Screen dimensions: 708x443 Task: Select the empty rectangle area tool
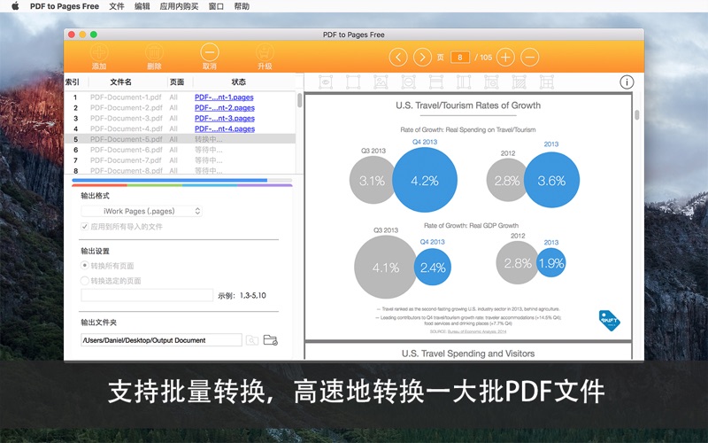pyautogui.click(x=353, y=82)
